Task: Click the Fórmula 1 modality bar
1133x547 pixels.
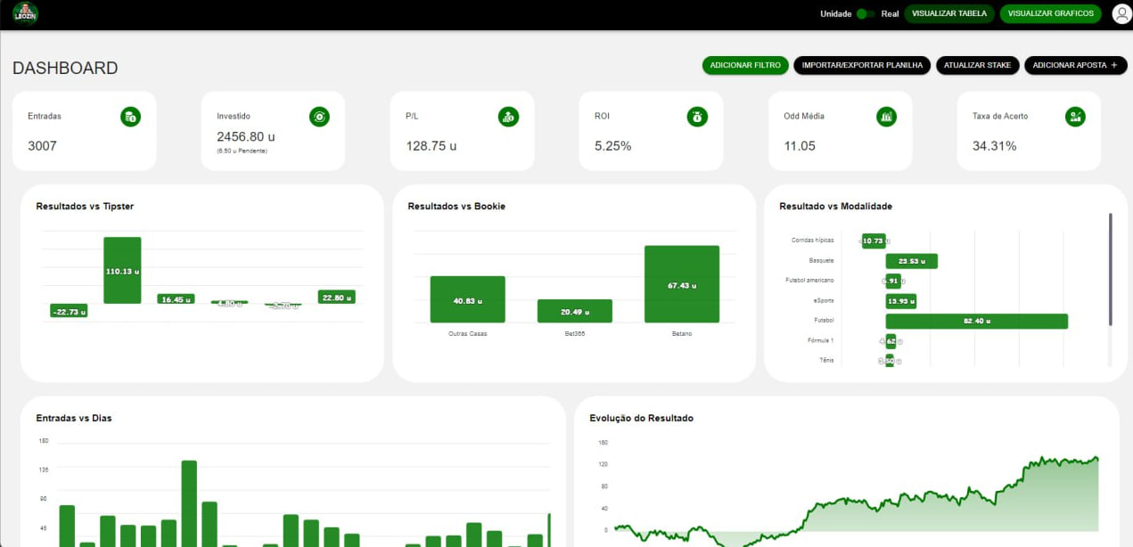Action: [x=890, y=341]
